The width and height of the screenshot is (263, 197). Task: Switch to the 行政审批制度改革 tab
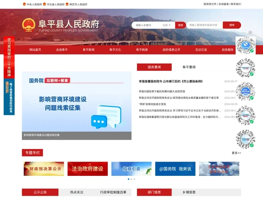pos(113,192)
